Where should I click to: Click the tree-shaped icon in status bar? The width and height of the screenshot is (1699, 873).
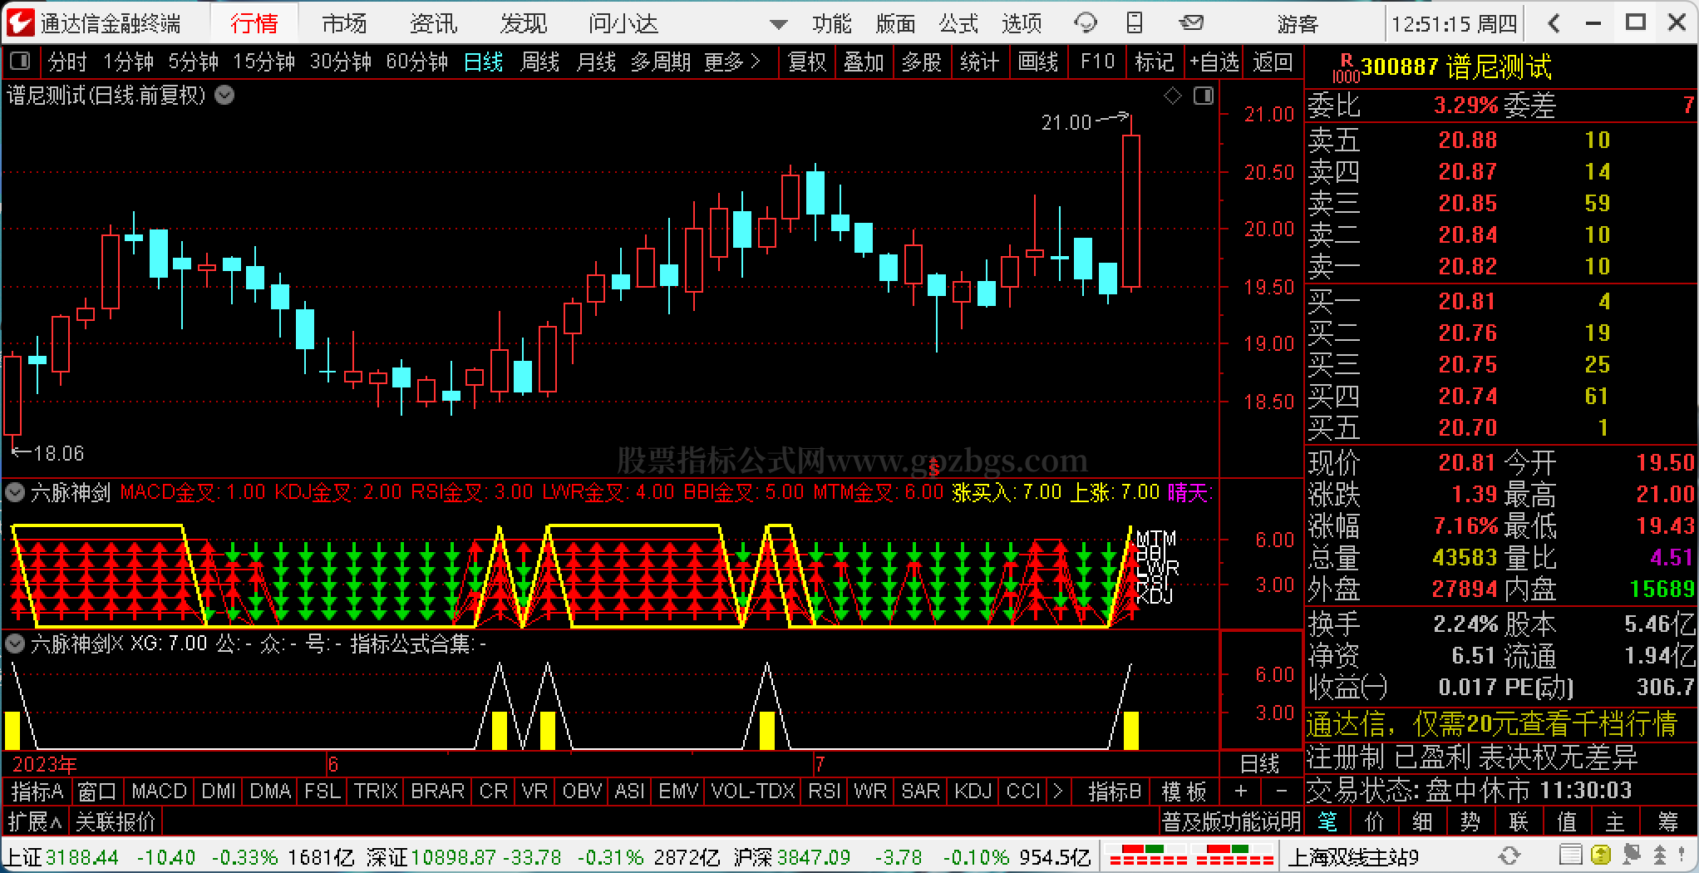pyautogui.click(x=1660, y=856)
